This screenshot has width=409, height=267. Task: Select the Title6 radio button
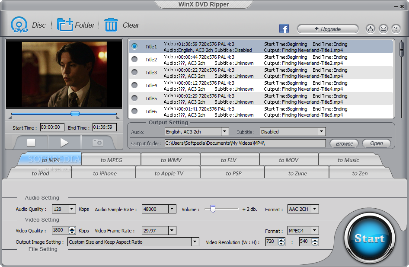(x=134, y=111)
